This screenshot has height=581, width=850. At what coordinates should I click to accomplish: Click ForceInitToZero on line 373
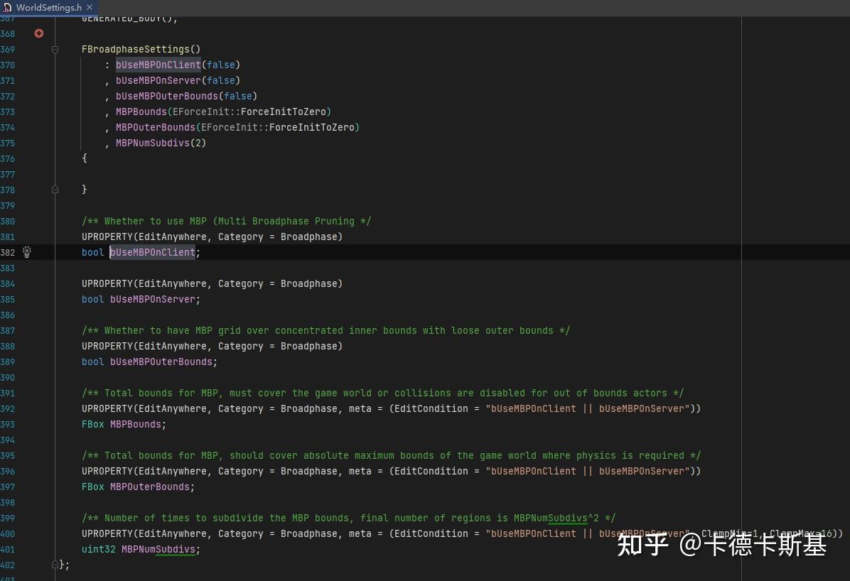click(284, 112)
